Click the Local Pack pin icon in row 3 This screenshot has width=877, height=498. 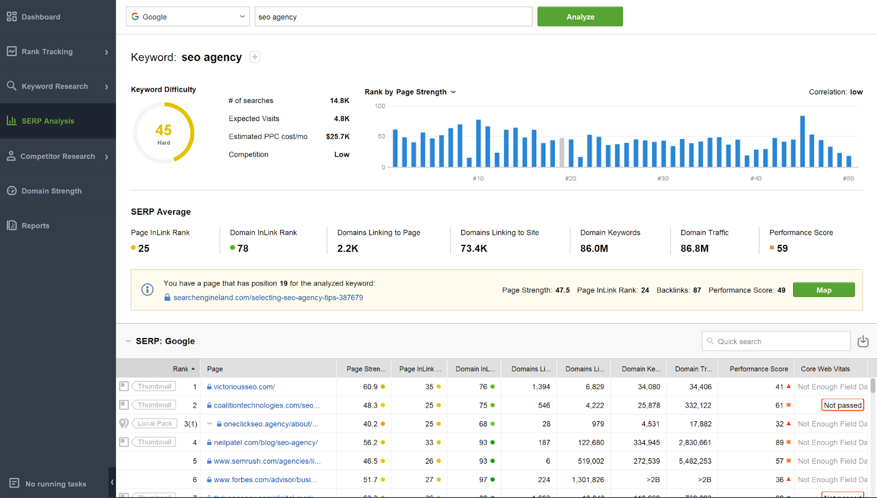point(124,423)
